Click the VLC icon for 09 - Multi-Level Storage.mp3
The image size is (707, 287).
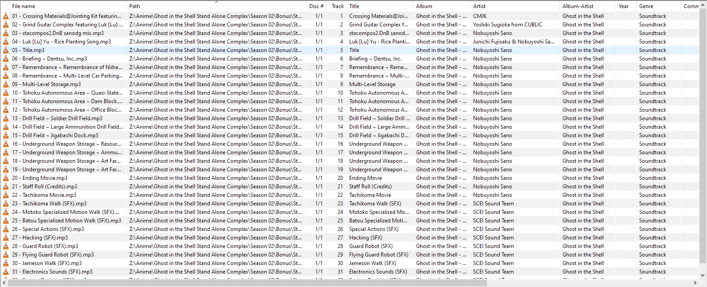click(6, 84)
